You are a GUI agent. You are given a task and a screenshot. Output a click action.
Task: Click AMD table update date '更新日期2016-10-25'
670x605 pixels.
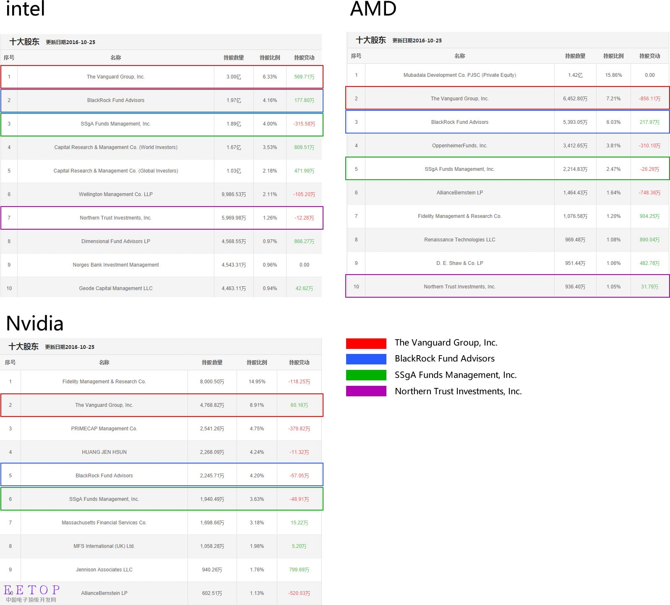pos(417,40)
